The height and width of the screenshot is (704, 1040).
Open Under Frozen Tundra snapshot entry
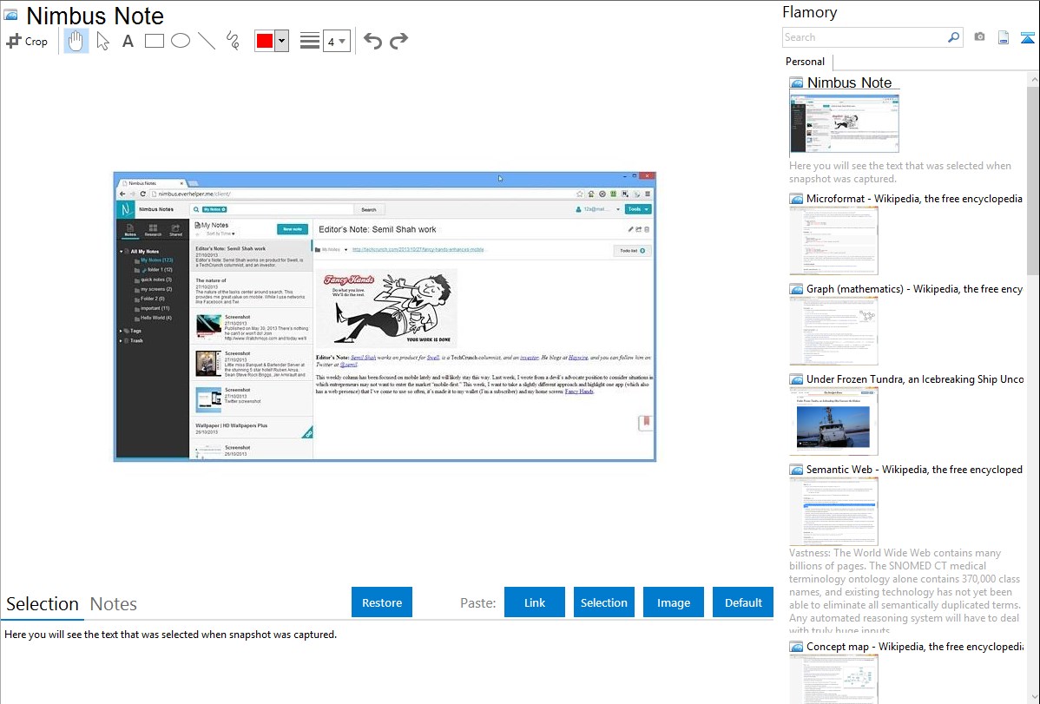tap(915, 378)
